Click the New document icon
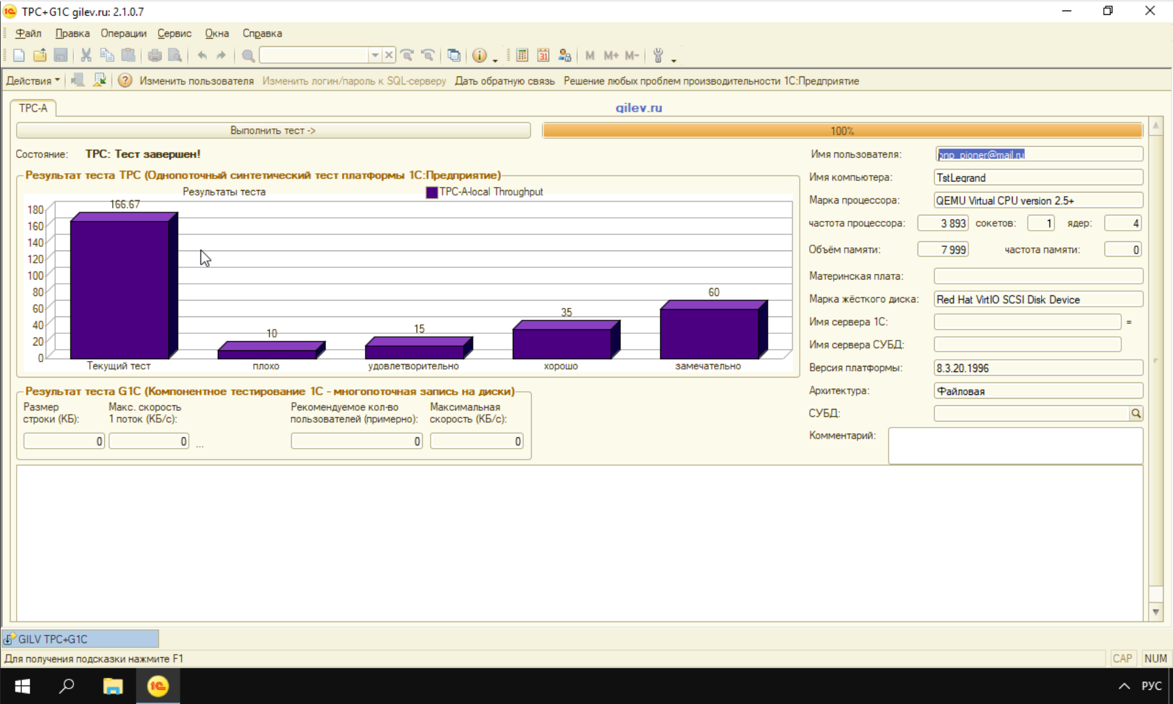 (19, 56)
